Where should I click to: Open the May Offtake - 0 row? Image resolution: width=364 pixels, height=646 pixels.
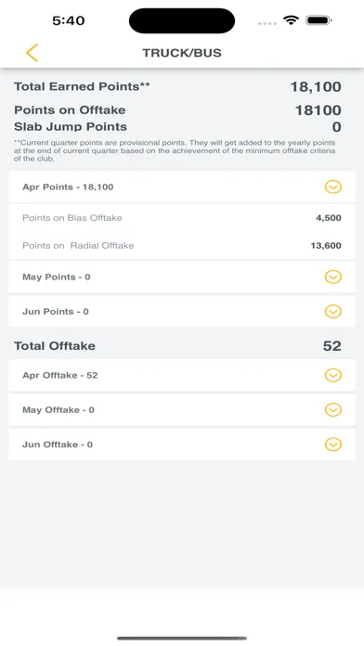point(182,410)
